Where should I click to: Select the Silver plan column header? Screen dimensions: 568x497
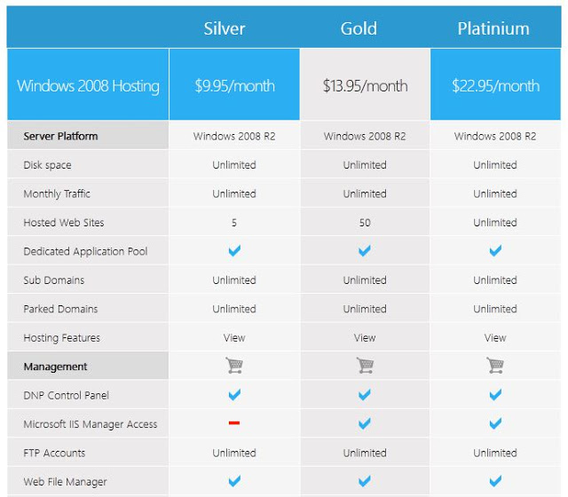pos(225,28)
